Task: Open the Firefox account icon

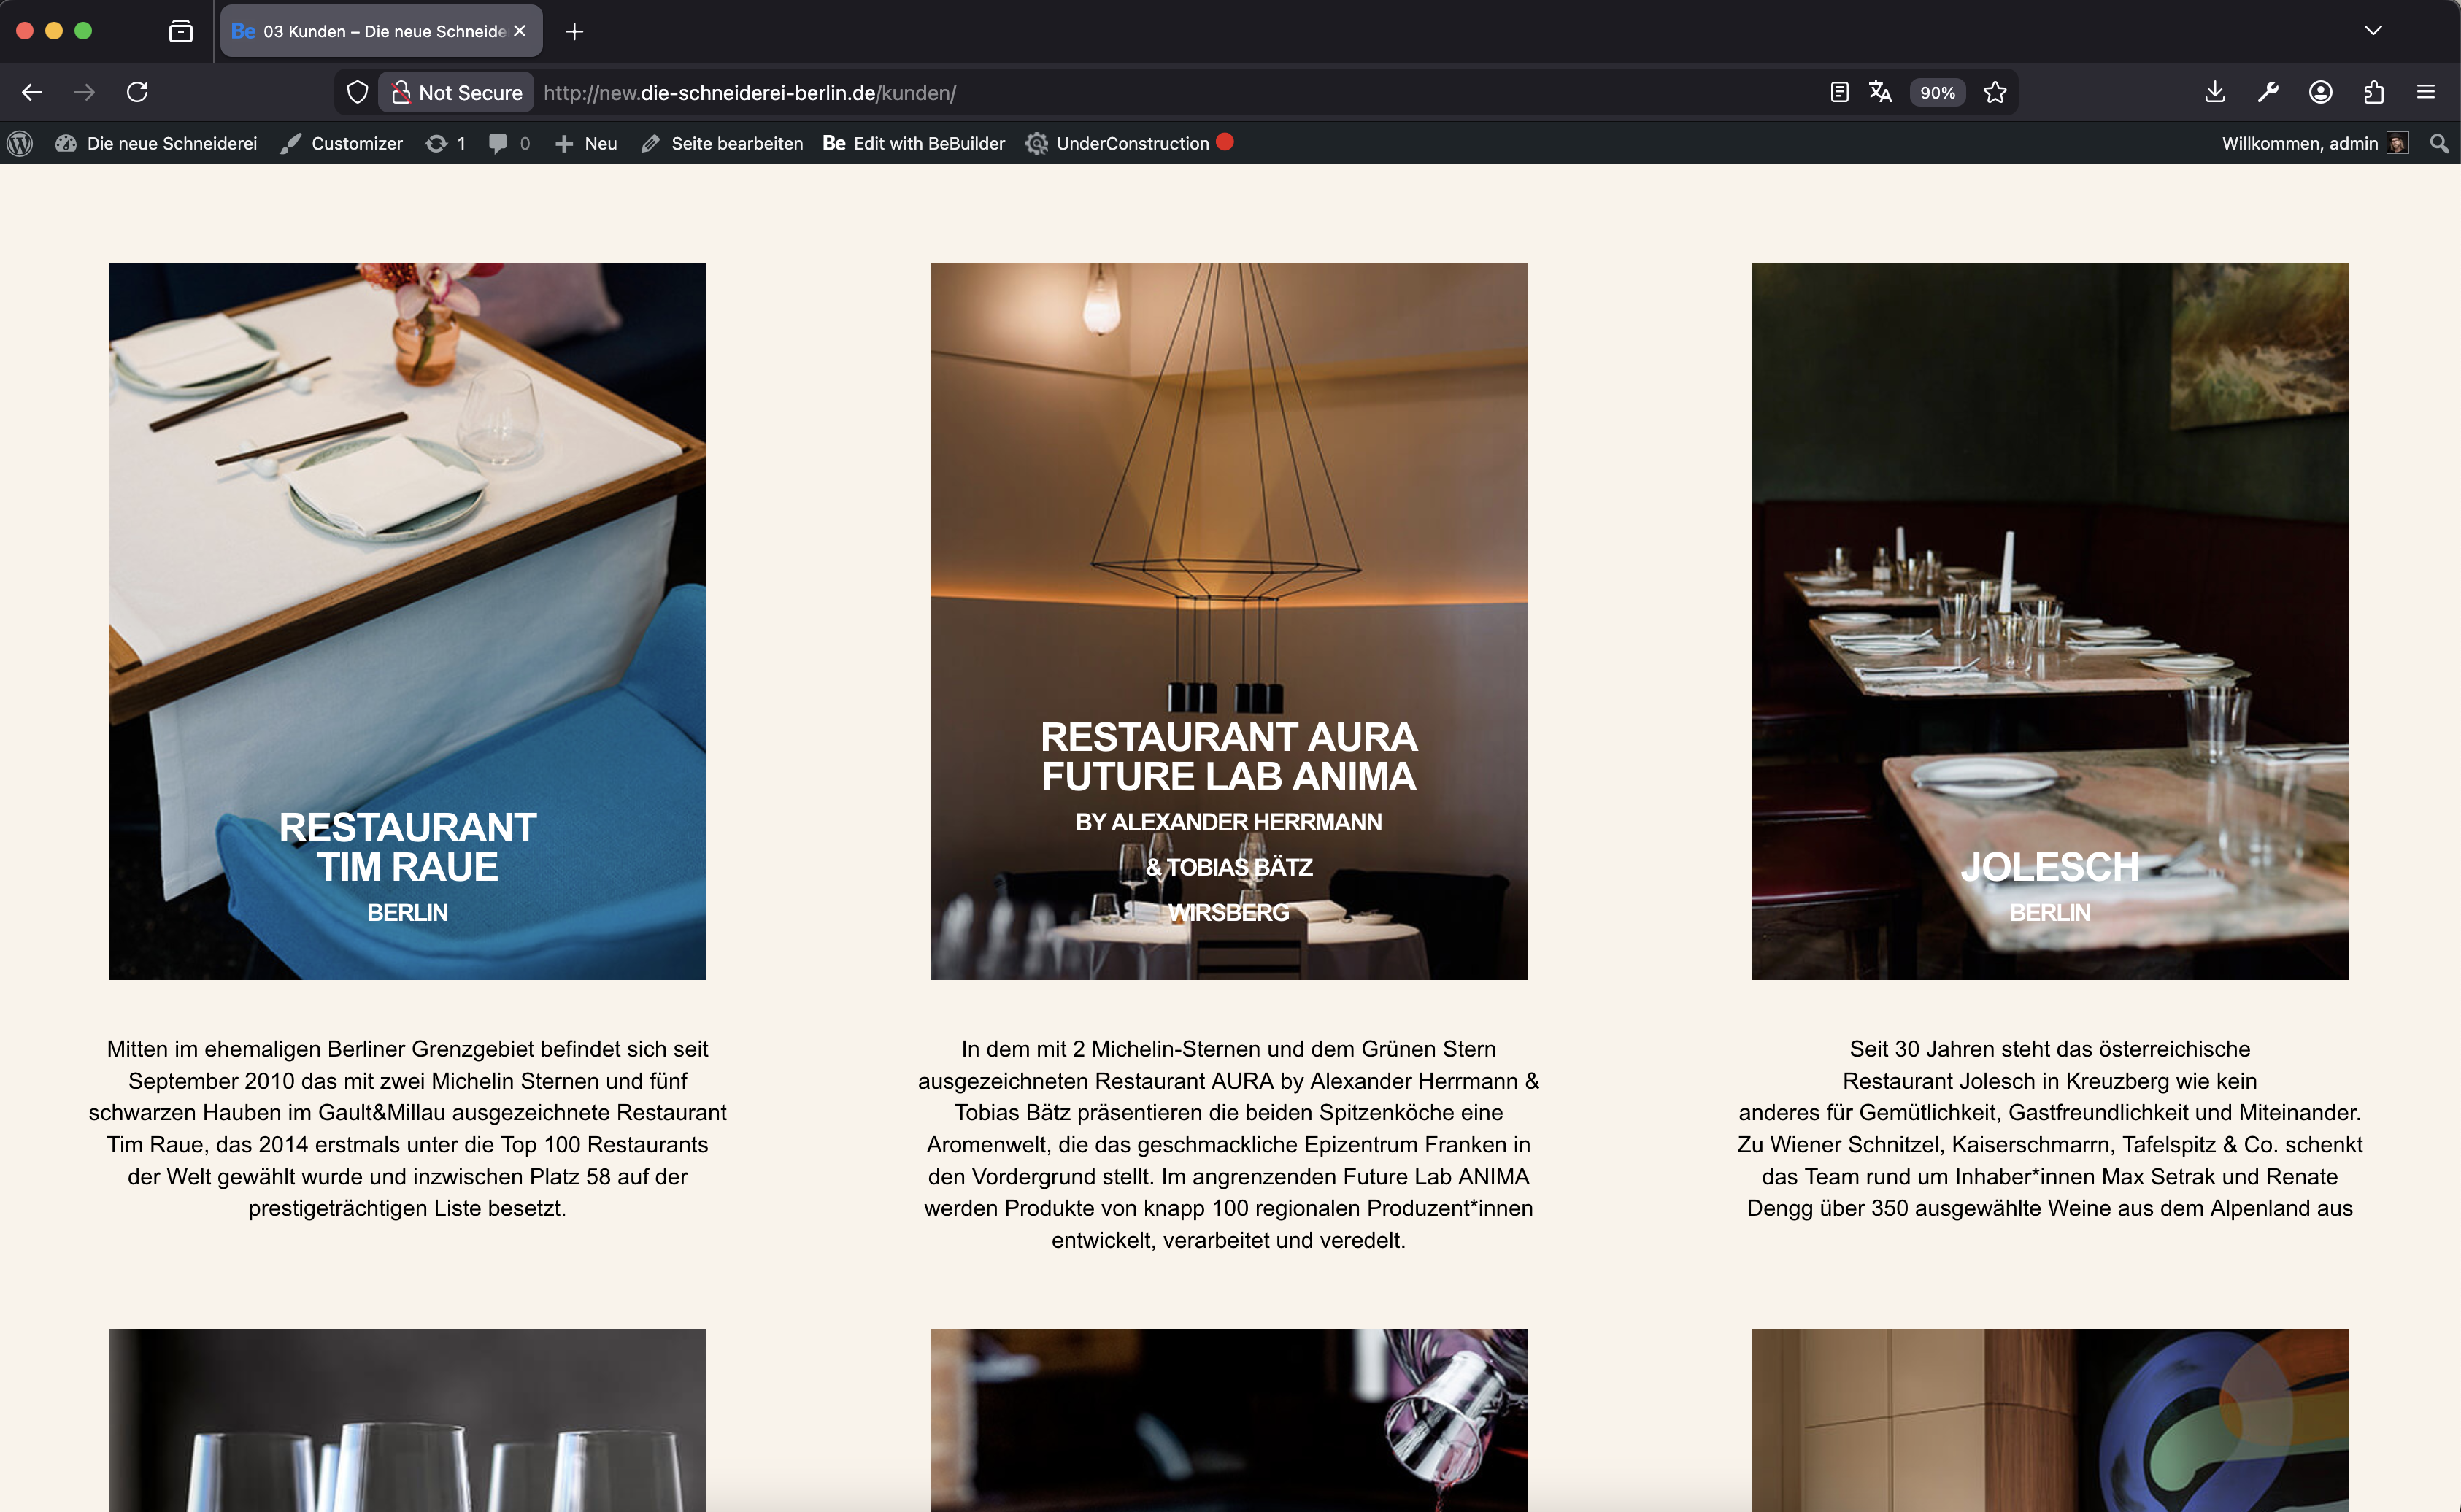Action: (x=2321, y=92)
